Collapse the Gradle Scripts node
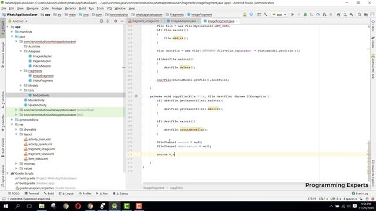 pos(8,173)
